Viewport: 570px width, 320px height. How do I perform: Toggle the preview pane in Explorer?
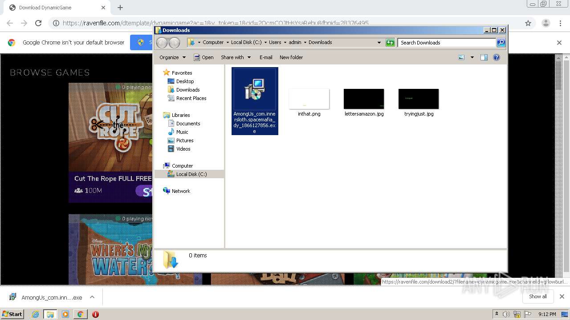pyautogui.click(x=484, y=57)
